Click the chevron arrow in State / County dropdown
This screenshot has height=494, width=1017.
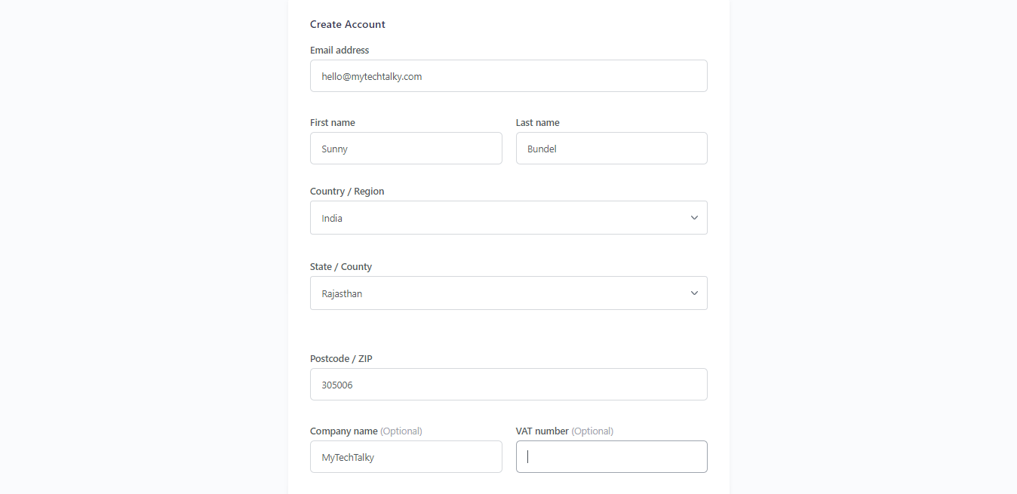point(694,293)
